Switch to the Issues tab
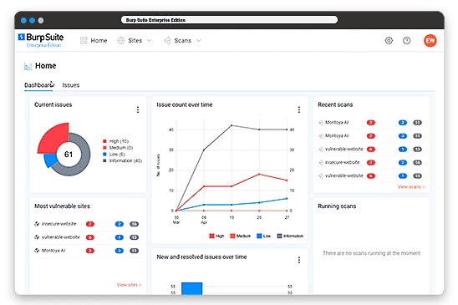458x305 pixels. (x=71, y=85)
